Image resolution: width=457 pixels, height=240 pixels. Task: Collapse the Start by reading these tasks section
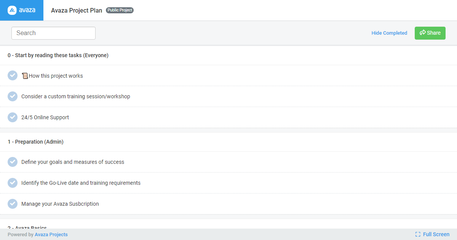[x=58, y=55]
